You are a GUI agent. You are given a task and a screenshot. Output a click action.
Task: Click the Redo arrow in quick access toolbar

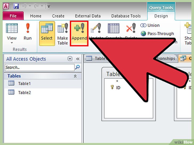click(36, 6)
